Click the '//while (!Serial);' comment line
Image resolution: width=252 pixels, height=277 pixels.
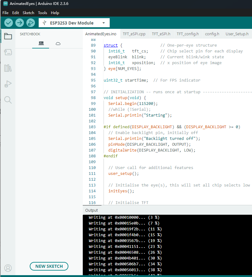click(x=129, y=109)
